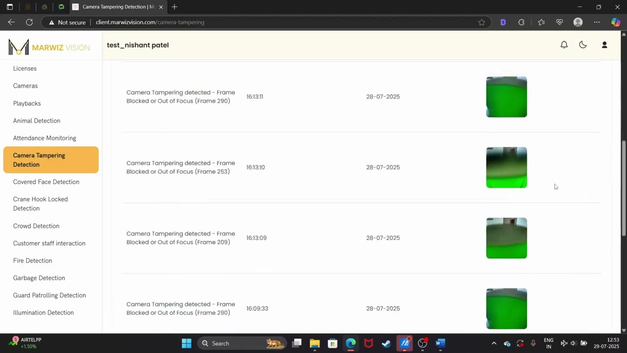The height and width of the screenshot is (353, 627).
Task: Open Crowd Detection page
Action: click(x=36, y=226)
